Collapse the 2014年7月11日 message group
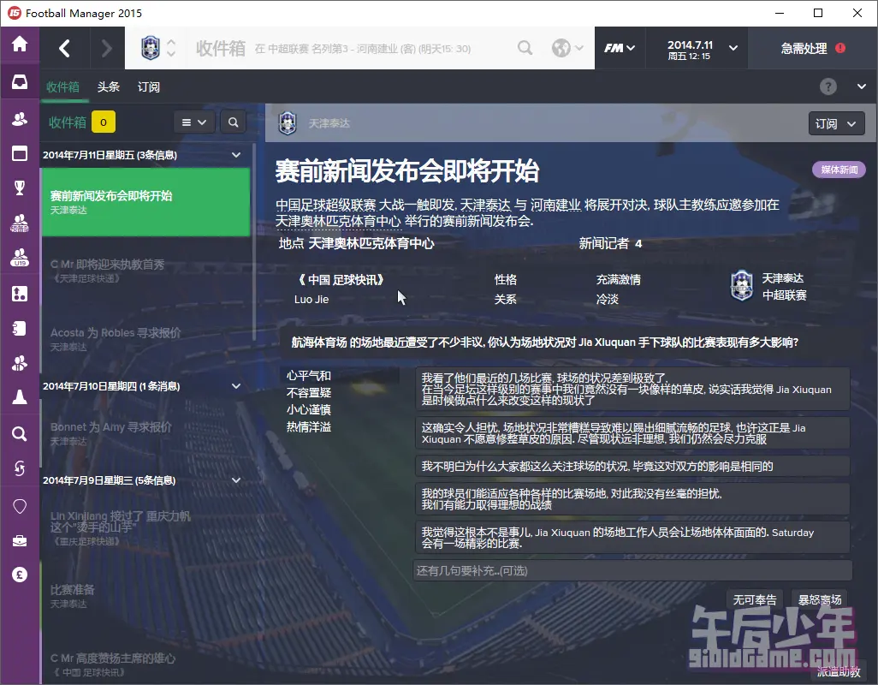The width and height of the screenshot is (878, 685). (236, 155)
